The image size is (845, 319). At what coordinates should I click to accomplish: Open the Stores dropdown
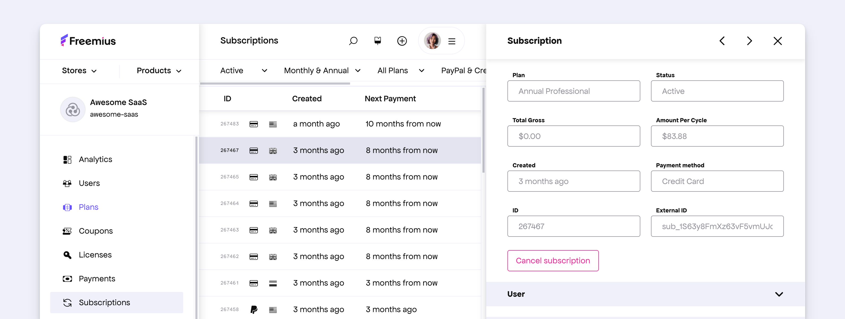tap(79, 71)
